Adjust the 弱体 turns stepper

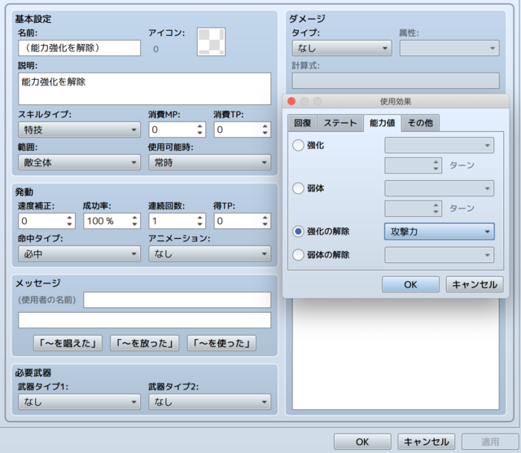tap(436, 209)
